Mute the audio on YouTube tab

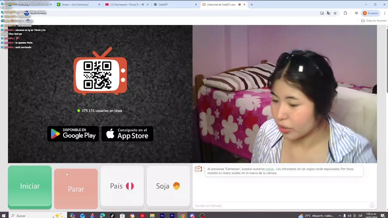click(x=143, y=5)
